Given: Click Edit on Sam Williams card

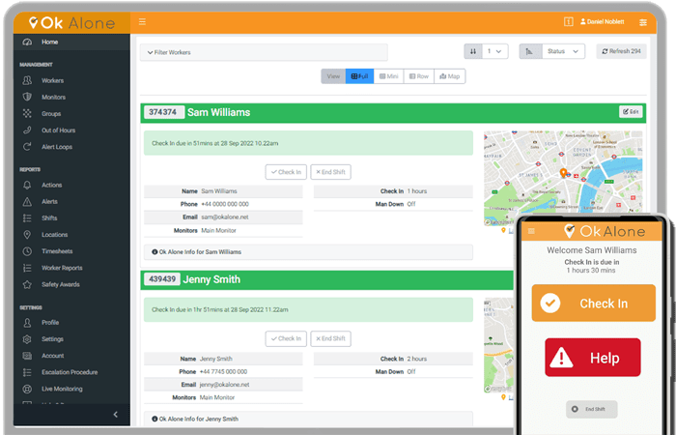Looking at the screenshot, I should coord(631,112).
